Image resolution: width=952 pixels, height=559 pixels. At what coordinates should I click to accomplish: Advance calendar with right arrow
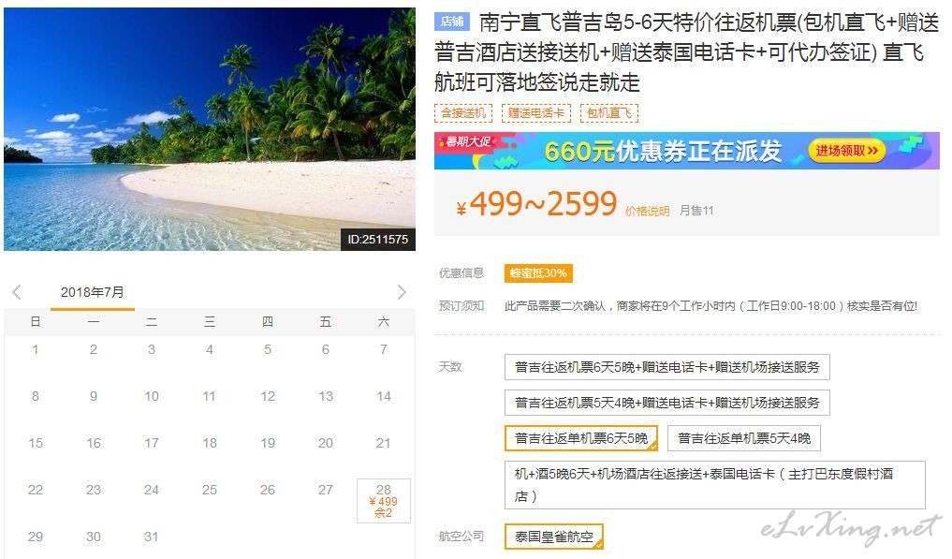pos(402,292)
